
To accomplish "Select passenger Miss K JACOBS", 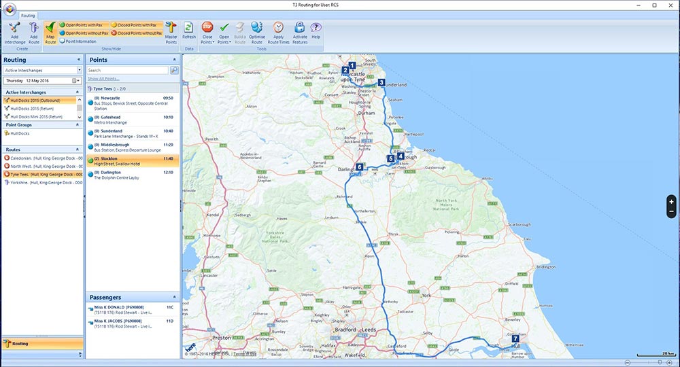I will (x=133, y=324).
